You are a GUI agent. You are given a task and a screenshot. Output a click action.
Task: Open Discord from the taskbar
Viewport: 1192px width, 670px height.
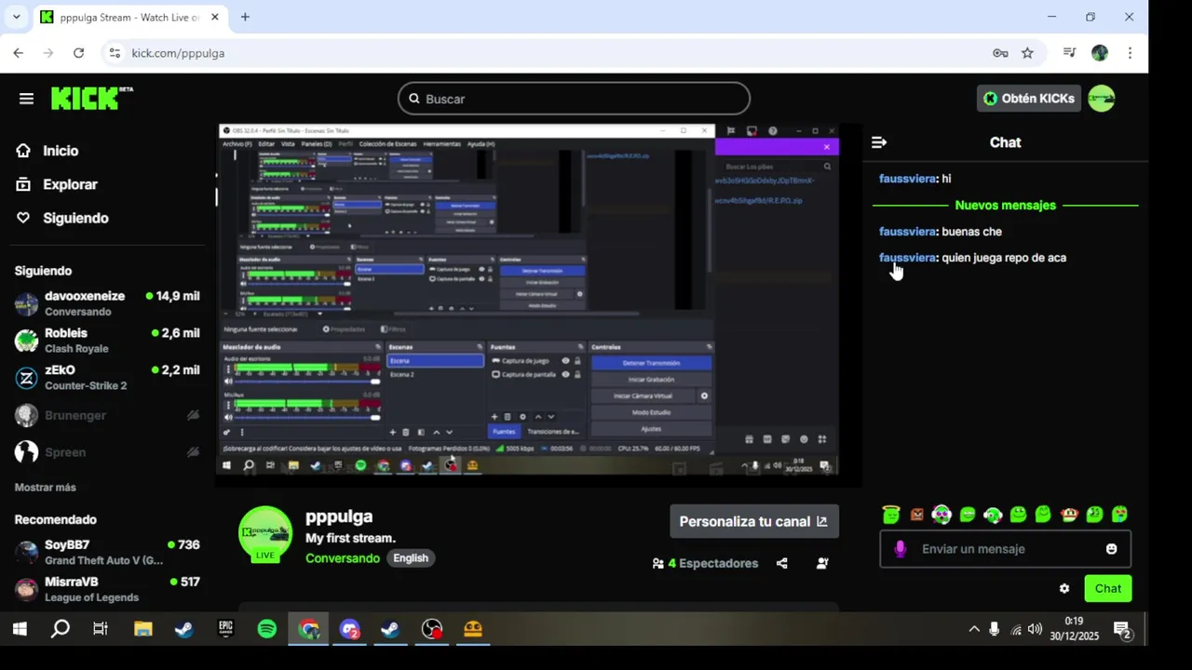350,630
